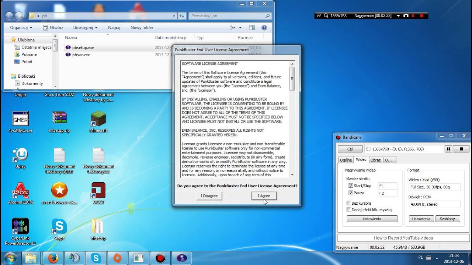
Task: Open the Windows Start menu
Action: [x=10, y=258]
